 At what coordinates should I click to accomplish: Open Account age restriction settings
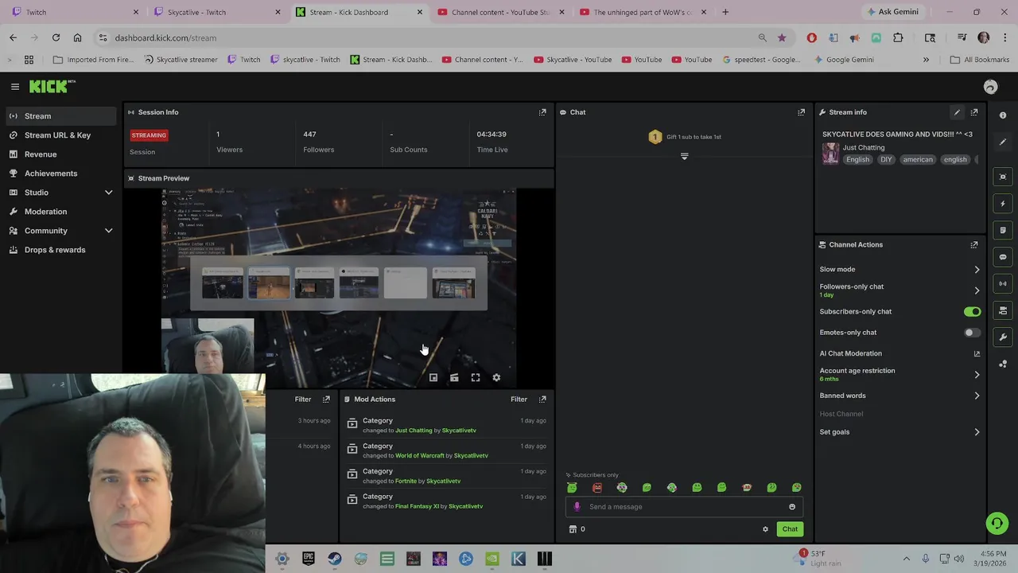click(900, 374)
